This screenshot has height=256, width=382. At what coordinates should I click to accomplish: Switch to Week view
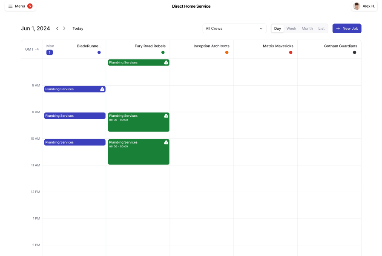pyautogui.click(x=291, y=29)
